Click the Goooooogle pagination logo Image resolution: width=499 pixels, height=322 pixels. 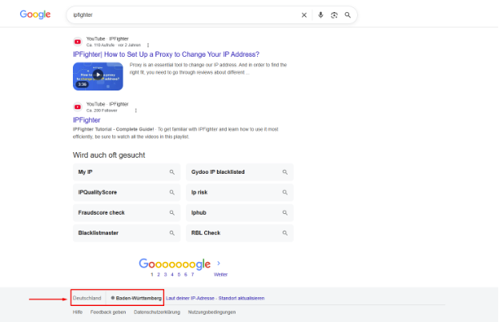(x=175, y=264)
